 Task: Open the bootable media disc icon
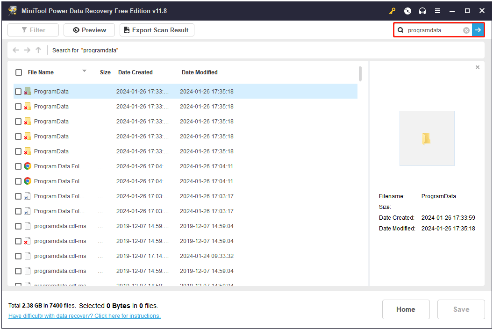pyautogui.click(x=407, y=11)
